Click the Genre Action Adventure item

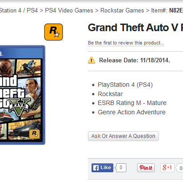[132, 112]
